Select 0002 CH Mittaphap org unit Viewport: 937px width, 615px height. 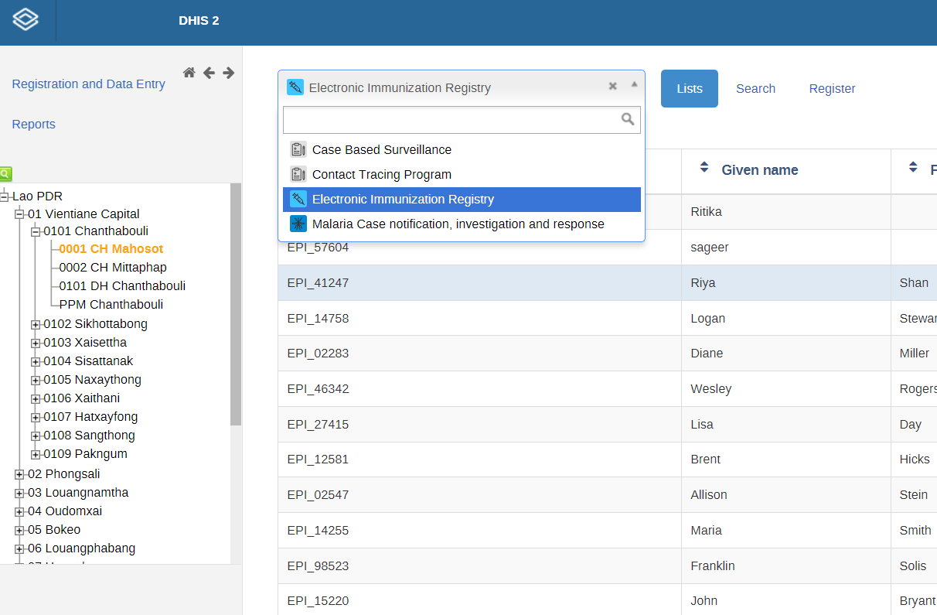click(x=113, y=268)
